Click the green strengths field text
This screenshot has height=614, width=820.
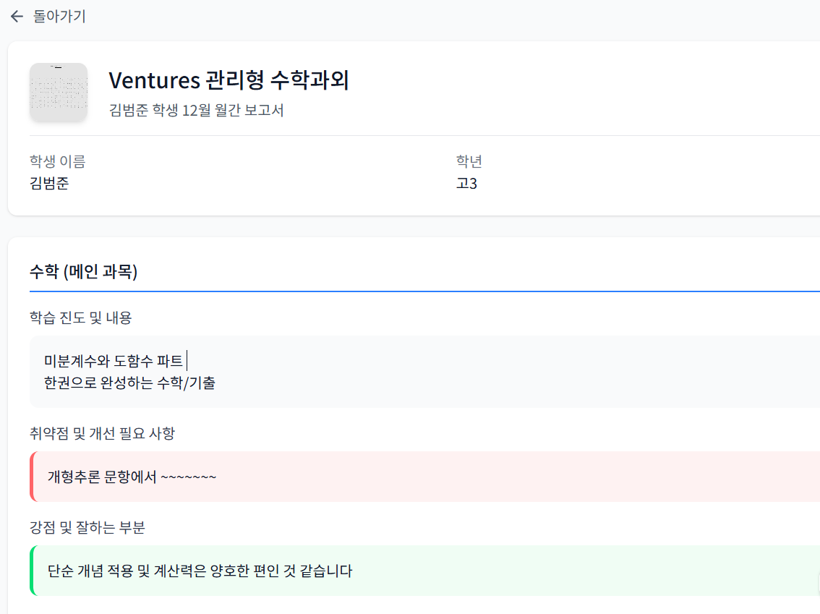(x=200, y=571)
